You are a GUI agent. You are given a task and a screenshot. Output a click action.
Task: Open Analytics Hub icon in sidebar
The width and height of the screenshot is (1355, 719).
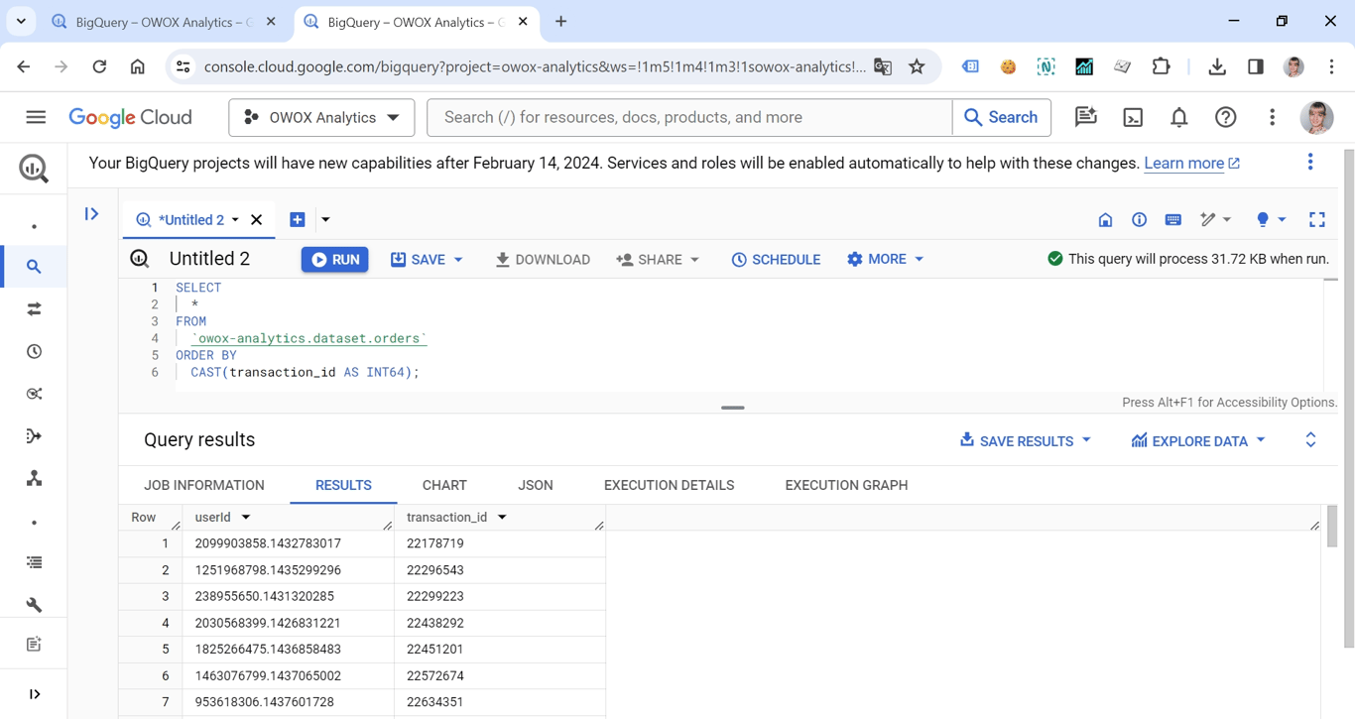point(34,394)
